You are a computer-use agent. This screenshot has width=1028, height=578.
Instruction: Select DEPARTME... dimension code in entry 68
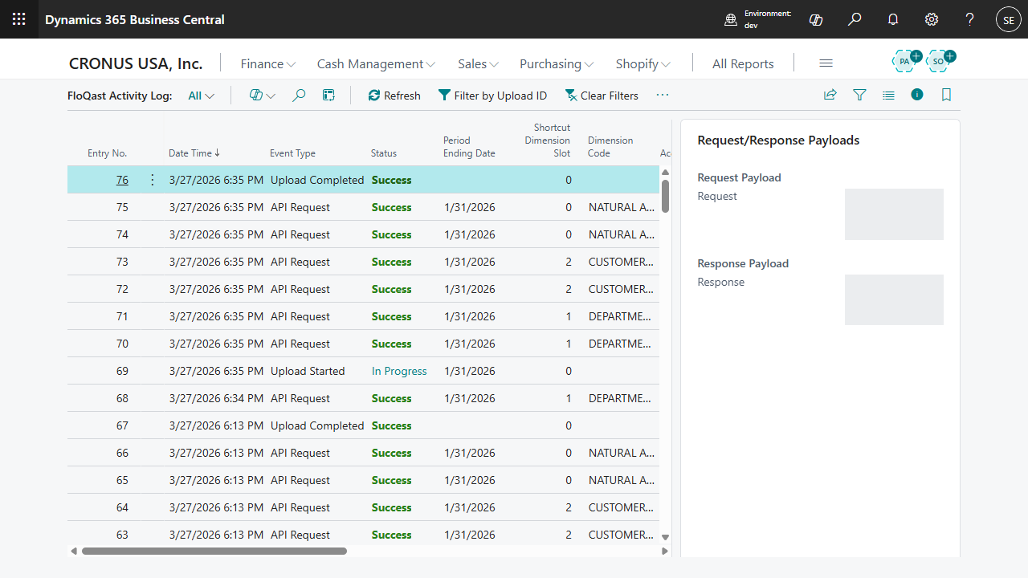coord(620,398)
